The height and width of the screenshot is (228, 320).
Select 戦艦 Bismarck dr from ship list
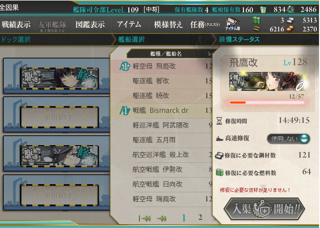pos(161,110)
